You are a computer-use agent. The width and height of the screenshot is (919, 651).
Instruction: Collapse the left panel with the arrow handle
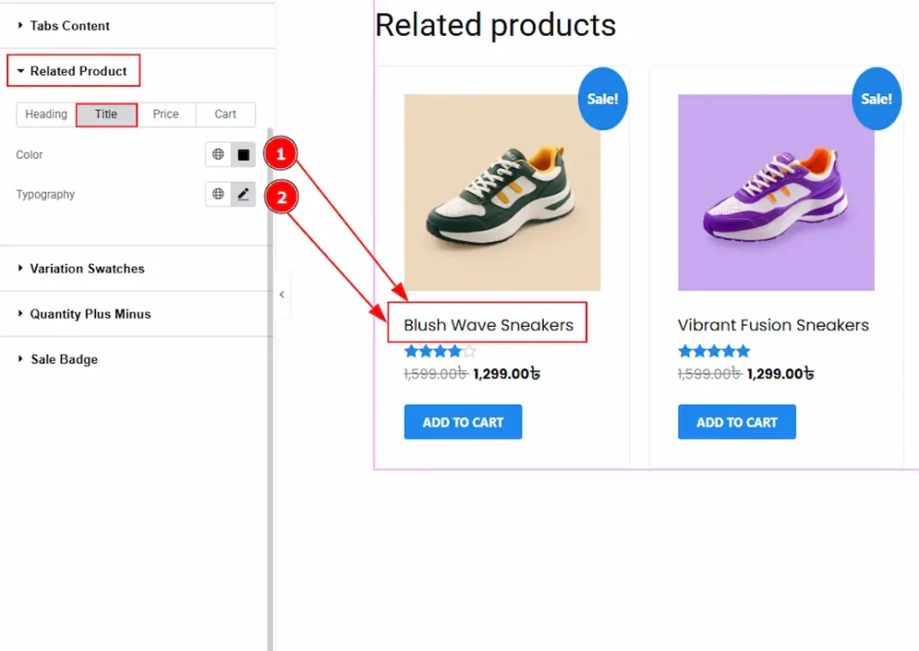[x=282, y=295]
